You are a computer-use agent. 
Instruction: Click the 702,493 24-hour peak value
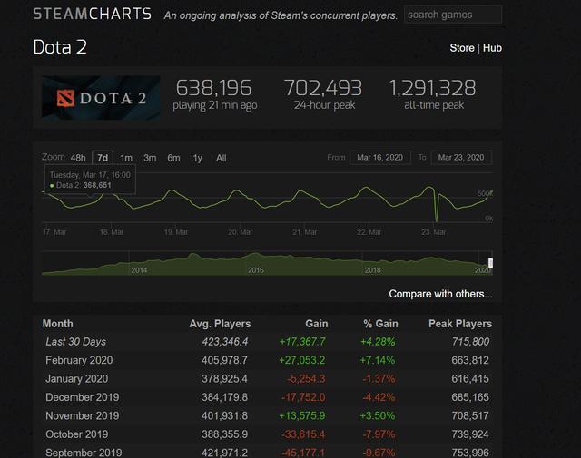[323, 88]
